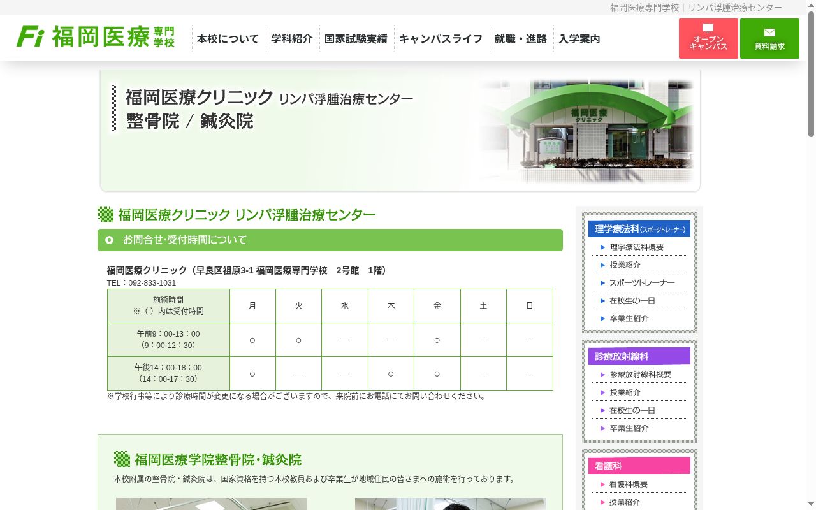The width and height of the screenshot is (816, 510).
Task: Click the お問合せ・受付時間について heading bar
Action: [x=330, y=240]
